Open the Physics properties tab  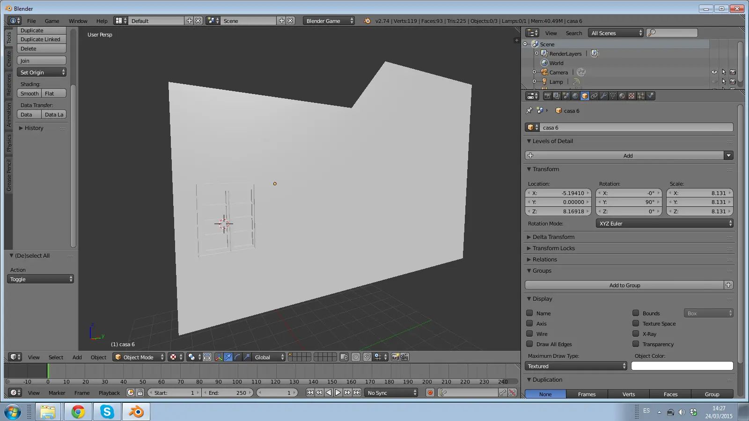click(x=650, y=96)
